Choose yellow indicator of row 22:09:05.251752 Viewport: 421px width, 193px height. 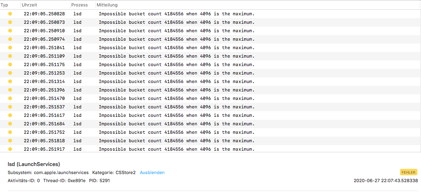tap(10, 132)
